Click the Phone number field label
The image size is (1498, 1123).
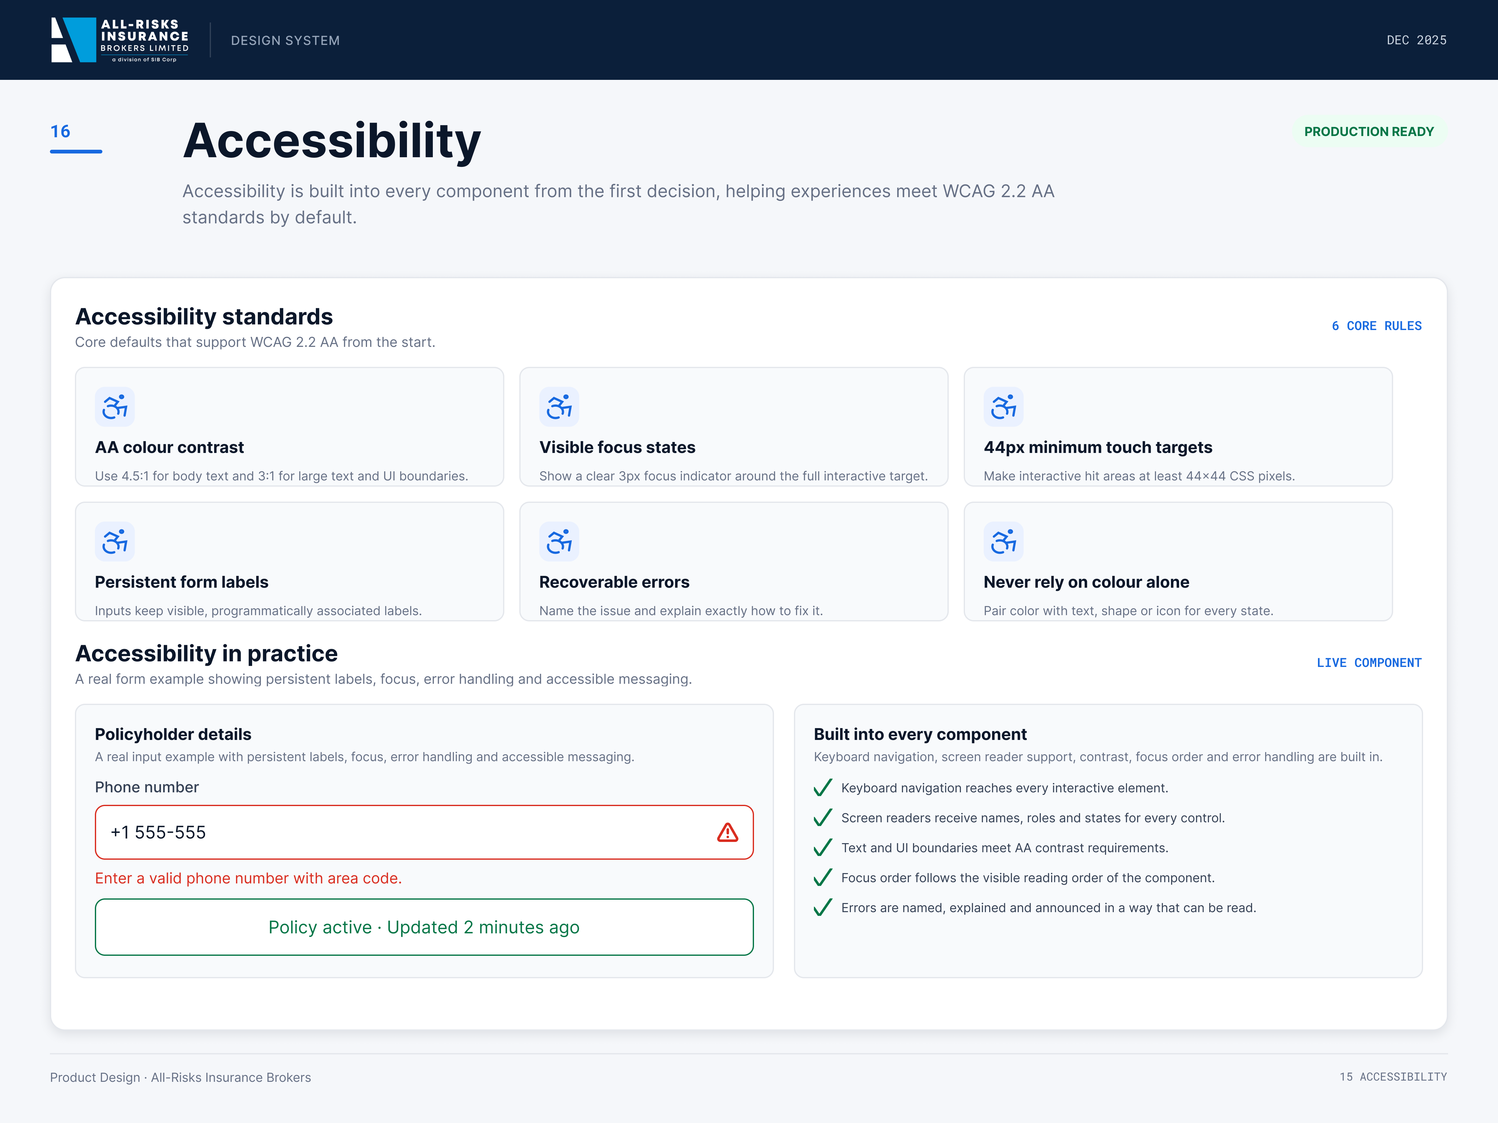[x=147, y=787]
